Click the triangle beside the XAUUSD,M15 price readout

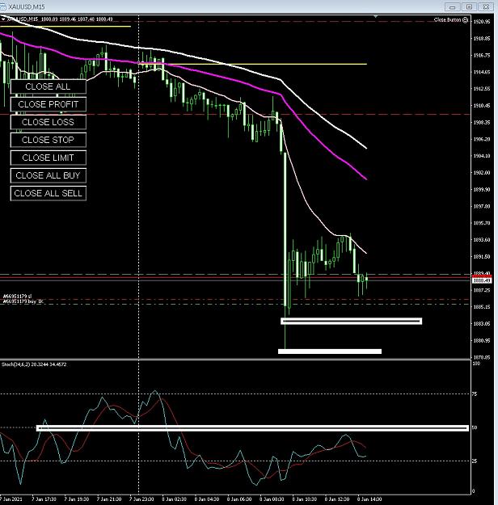coord(3,19)
